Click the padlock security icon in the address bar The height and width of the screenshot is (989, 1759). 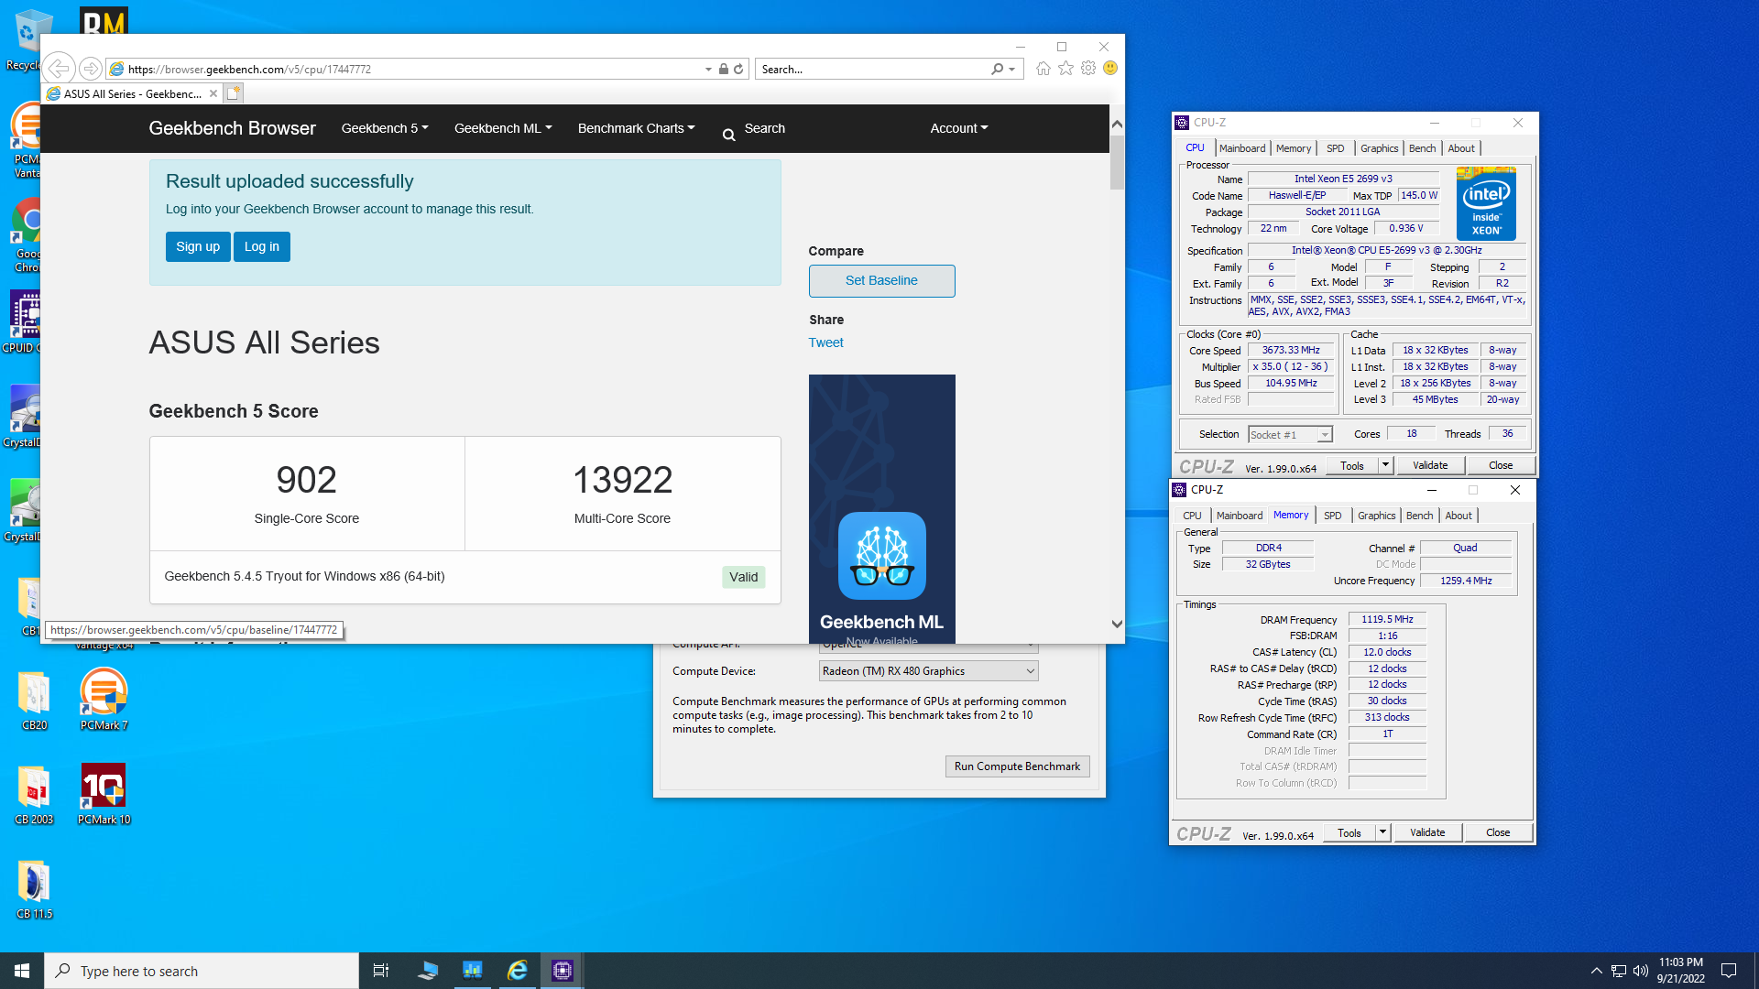pyautogui.click(x=724, y=69)
